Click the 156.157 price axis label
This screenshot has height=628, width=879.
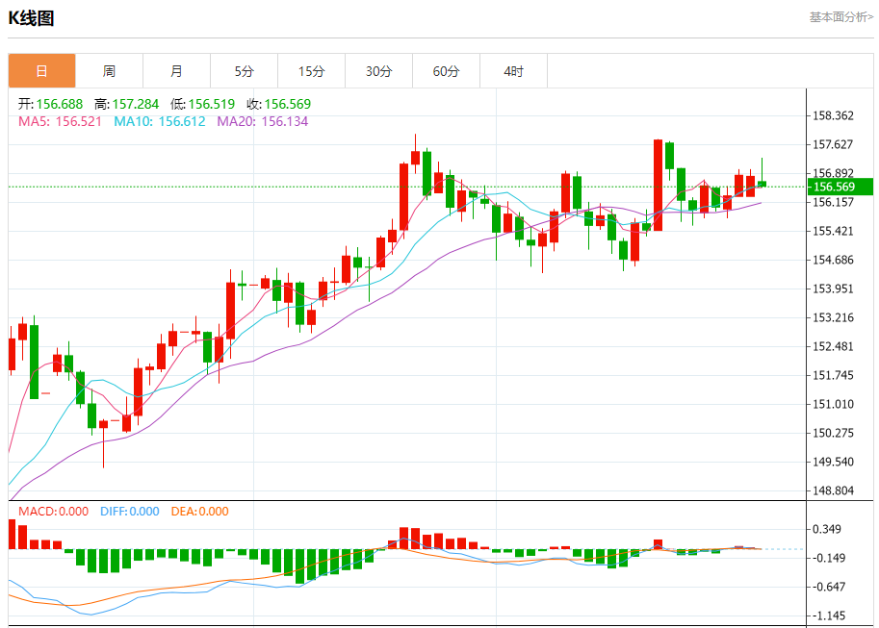point(833,202)
